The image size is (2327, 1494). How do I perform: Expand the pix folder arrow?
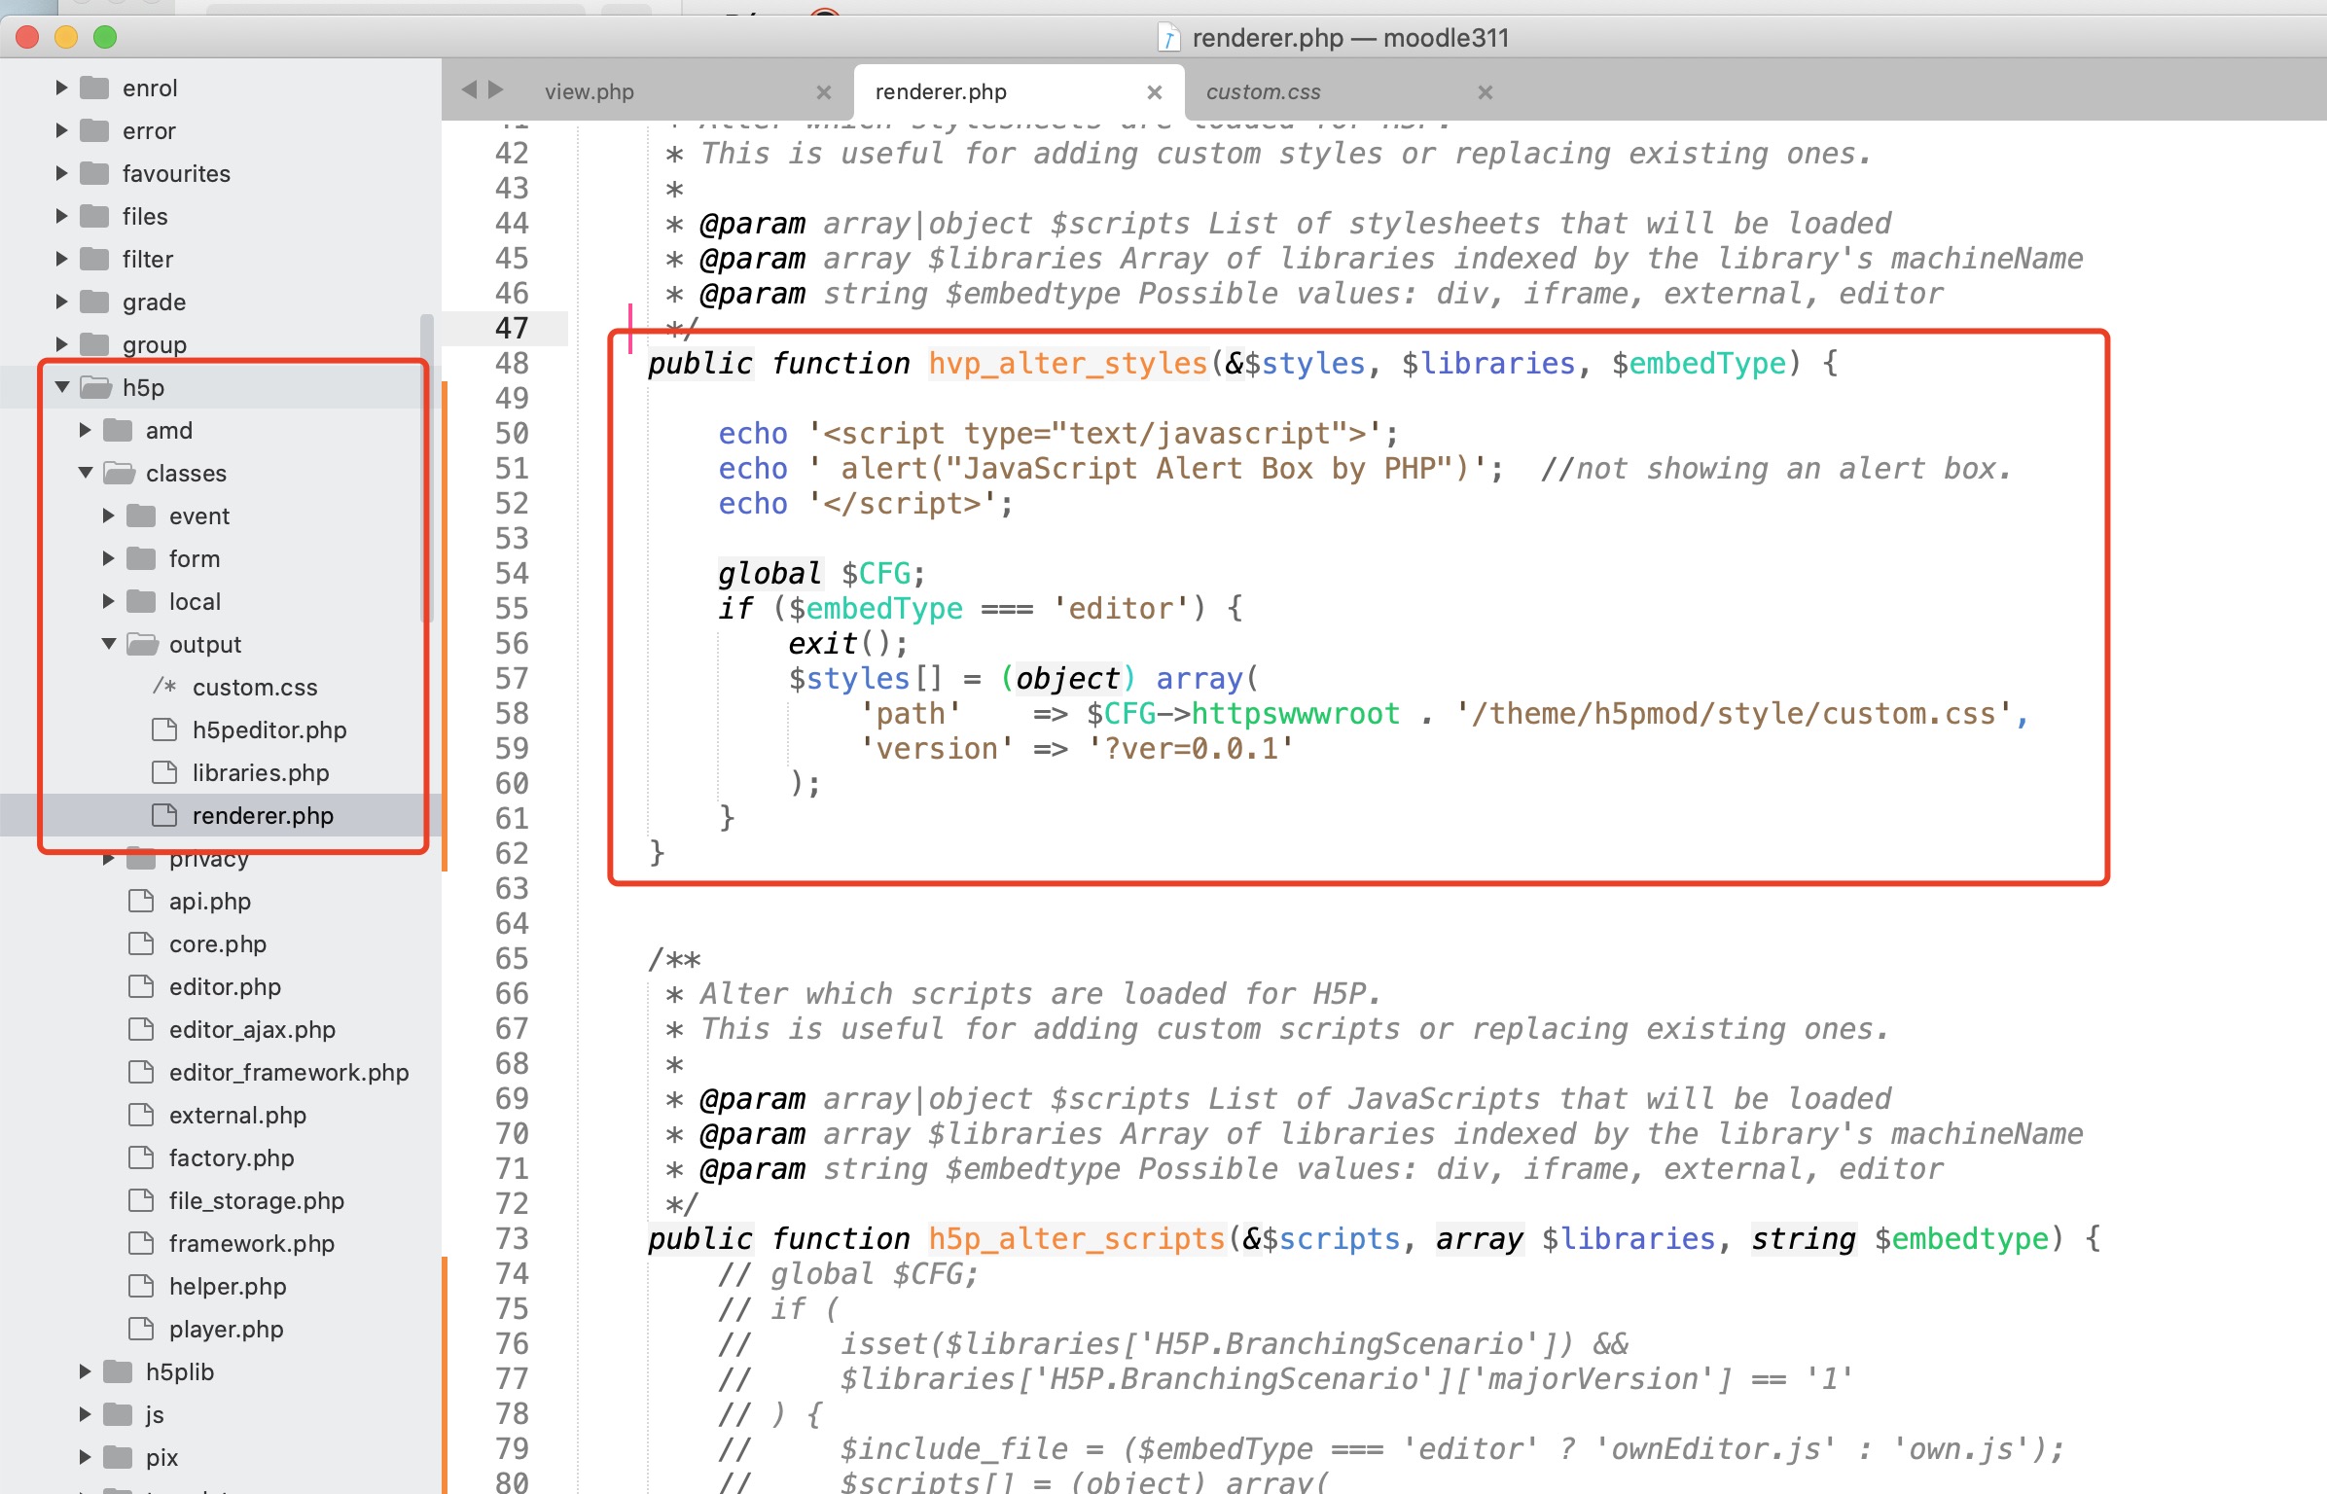tap(85, 1458)
